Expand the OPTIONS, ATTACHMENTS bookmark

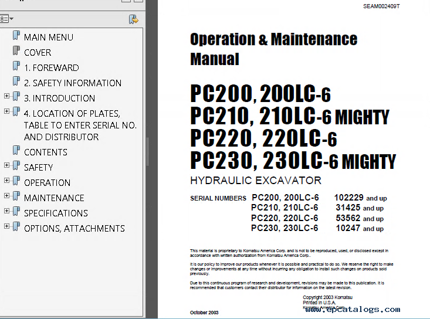[x=7, y=226]
